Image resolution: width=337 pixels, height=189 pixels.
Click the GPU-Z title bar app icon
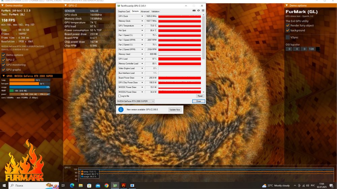click(119, 6)
